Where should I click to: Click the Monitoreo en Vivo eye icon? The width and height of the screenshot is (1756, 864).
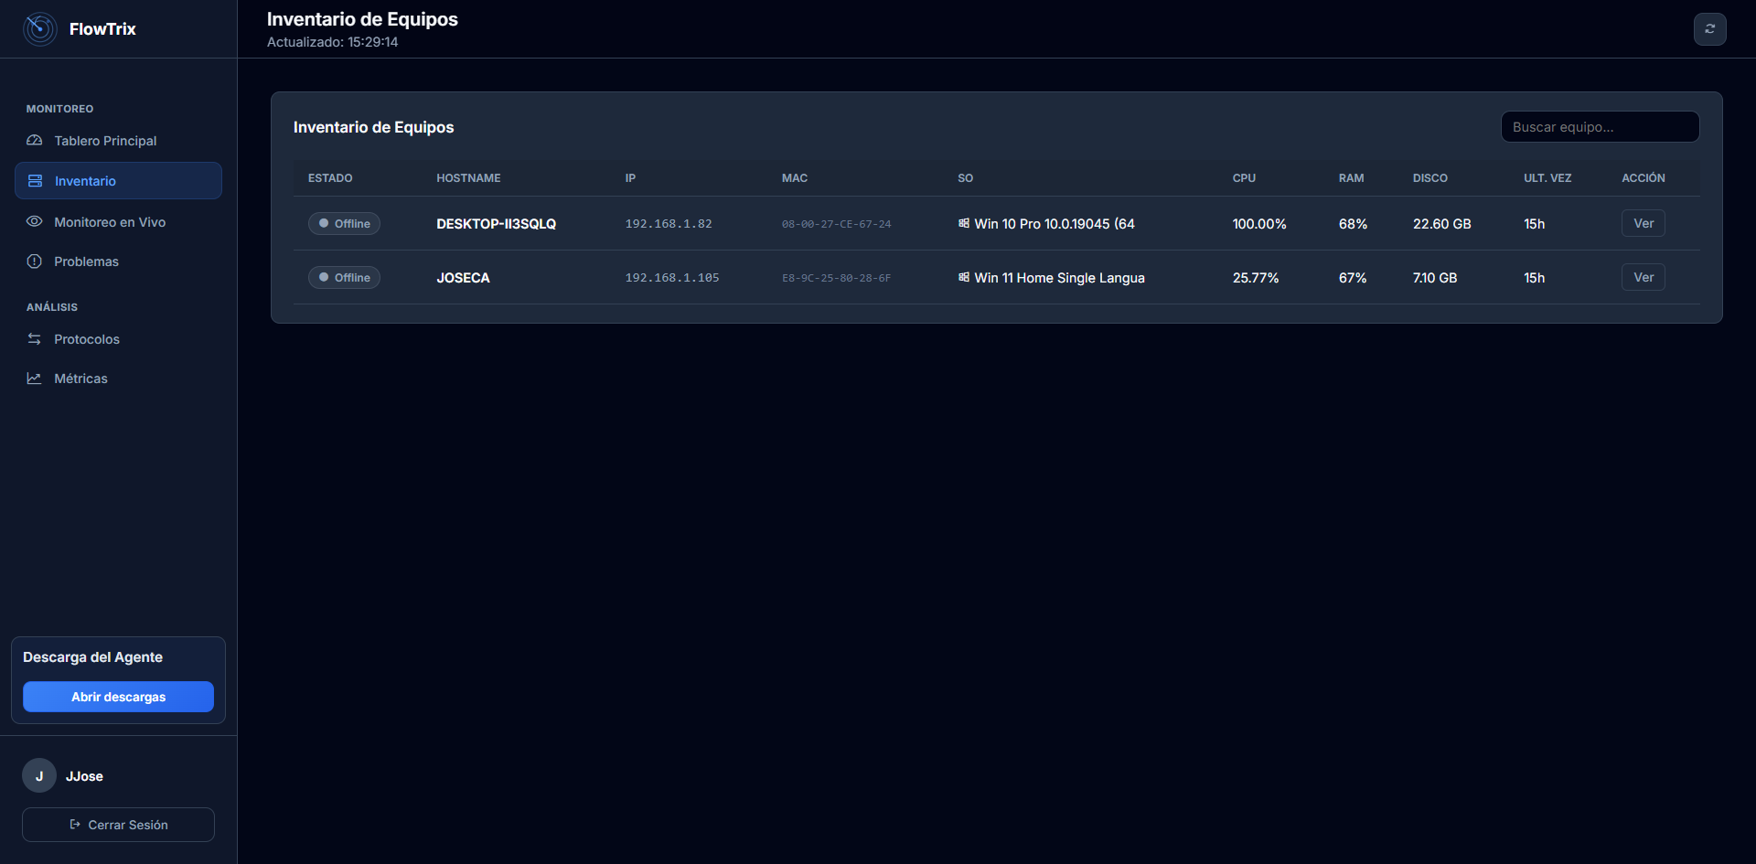point(35,222)
